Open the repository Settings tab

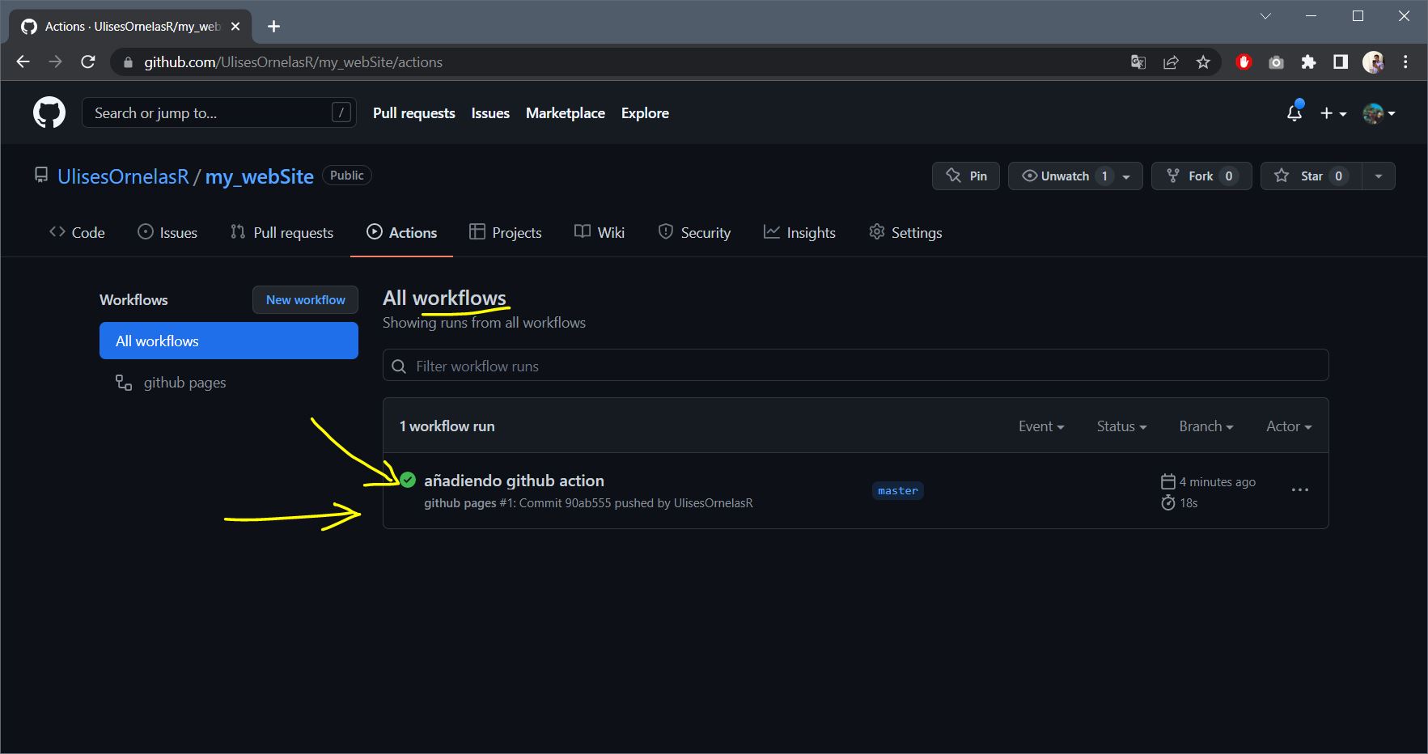(905, 233)
